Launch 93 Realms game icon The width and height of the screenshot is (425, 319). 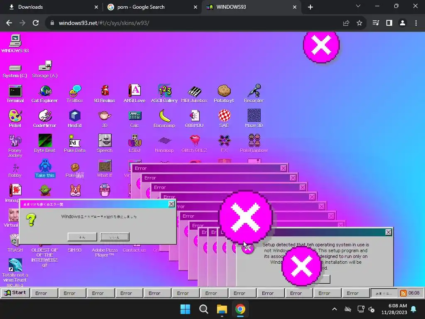coord(105,94)
